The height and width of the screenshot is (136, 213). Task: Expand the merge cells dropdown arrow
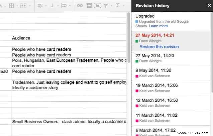coord(30,6)
